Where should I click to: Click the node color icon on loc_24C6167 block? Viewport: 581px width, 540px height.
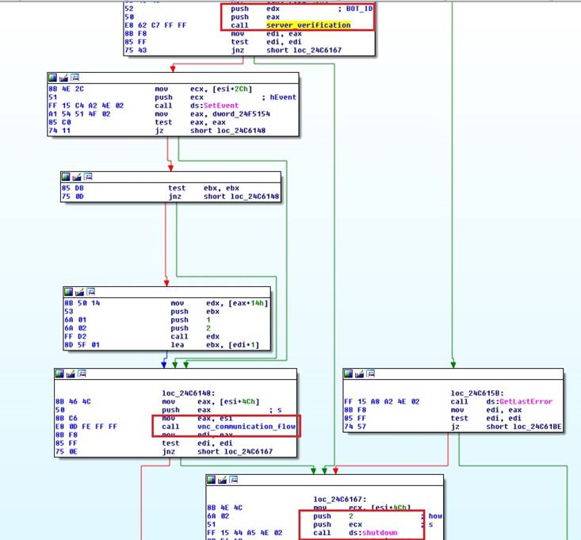tap(212, 480)
